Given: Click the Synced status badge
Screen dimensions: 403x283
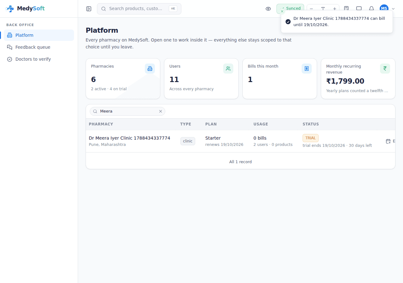Looking at the screenshot, I should click(290, 8).
